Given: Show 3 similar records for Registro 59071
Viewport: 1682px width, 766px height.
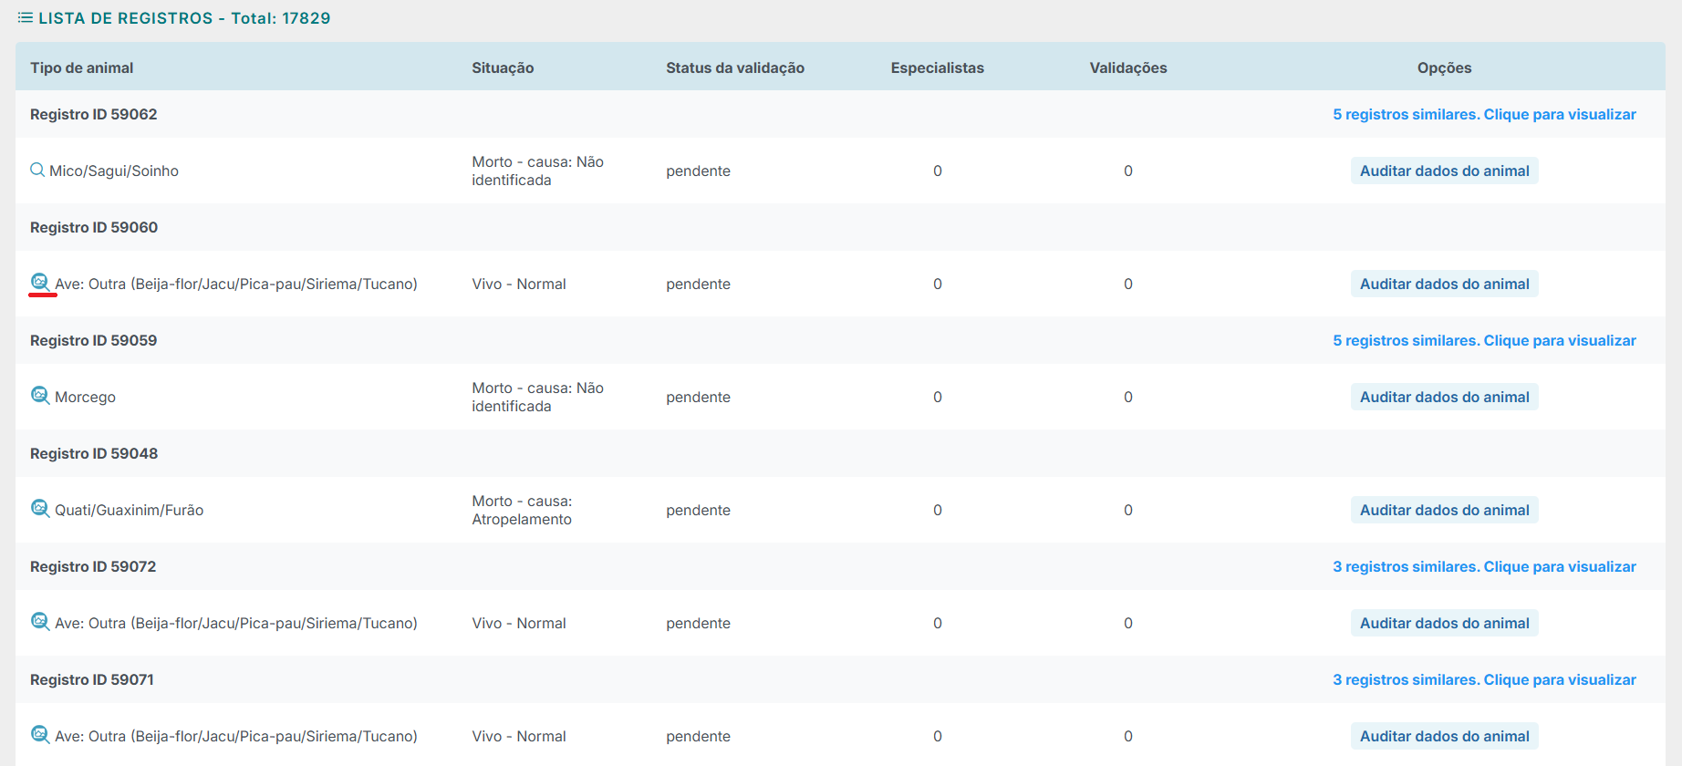Looking at the screenshot, I should click(x=1484, y=679).
